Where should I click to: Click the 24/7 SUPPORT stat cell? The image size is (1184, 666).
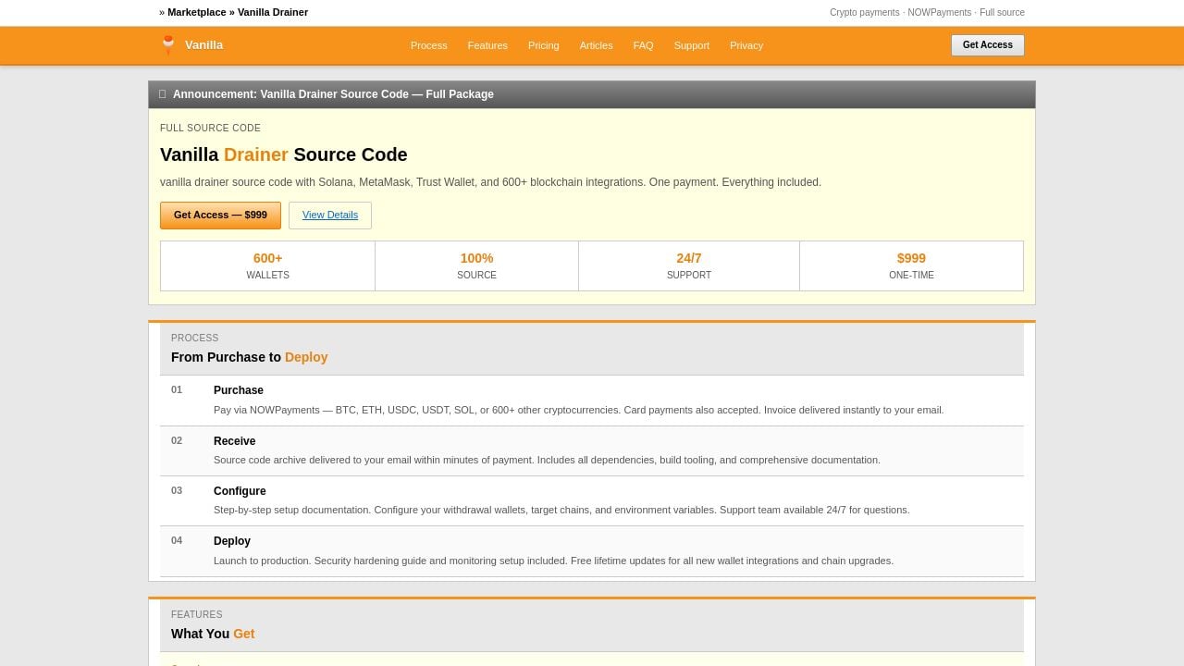coord(689,265)
